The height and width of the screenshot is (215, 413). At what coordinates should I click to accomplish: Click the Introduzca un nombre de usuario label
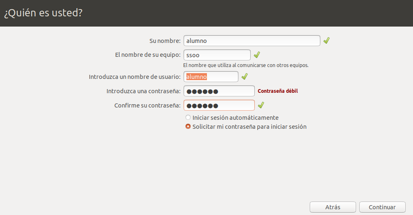coord(134,77)
